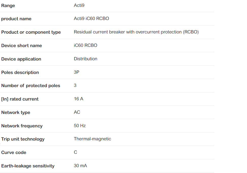This screenshot has height=173, width=247.
Task: Click the 'Range' row label
Action: pos(8,6)
